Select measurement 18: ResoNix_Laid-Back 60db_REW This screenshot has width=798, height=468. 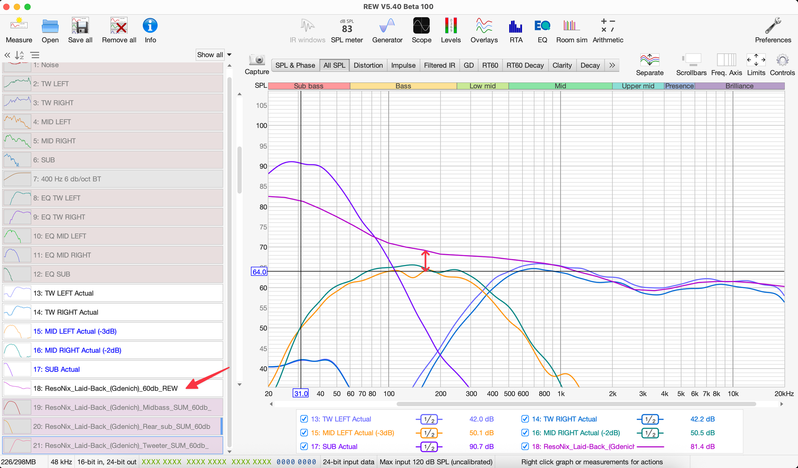click(106, 388)
